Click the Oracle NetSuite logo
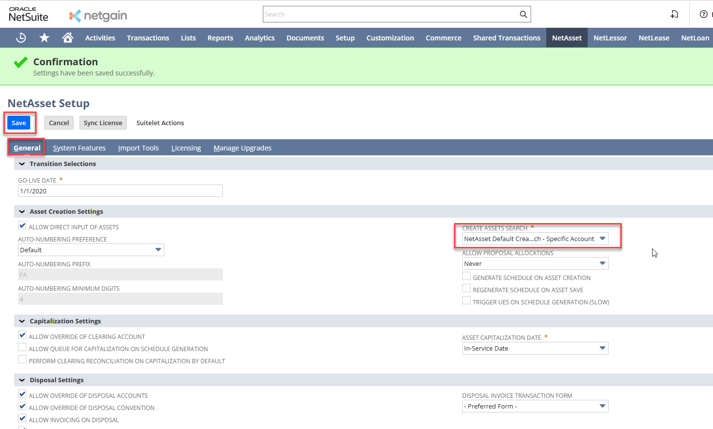 (x=28, y=15)
